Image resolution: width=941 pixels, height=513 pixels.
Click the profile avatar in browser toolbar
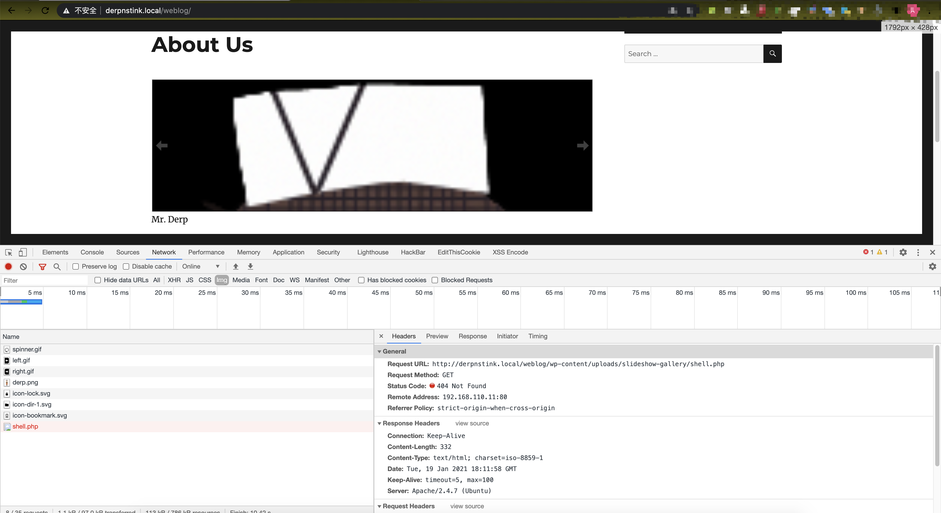(x=912, y=10)
